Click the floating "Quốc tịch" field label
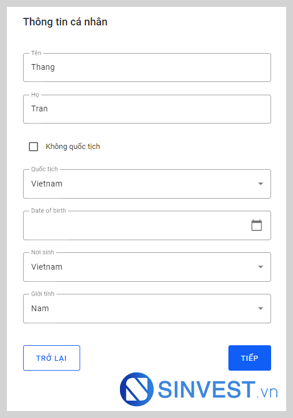Image resolution: width=293 pixels, height=418 pixels. pyautogui.click(x=44, y=169)
